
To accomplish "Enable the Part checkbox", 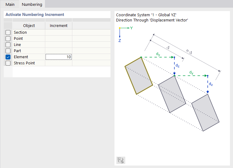I will [8, 51].
